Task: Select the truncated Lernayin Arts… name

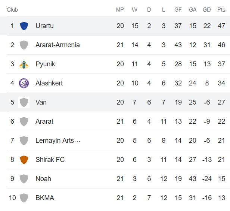Action: point(58,141)
